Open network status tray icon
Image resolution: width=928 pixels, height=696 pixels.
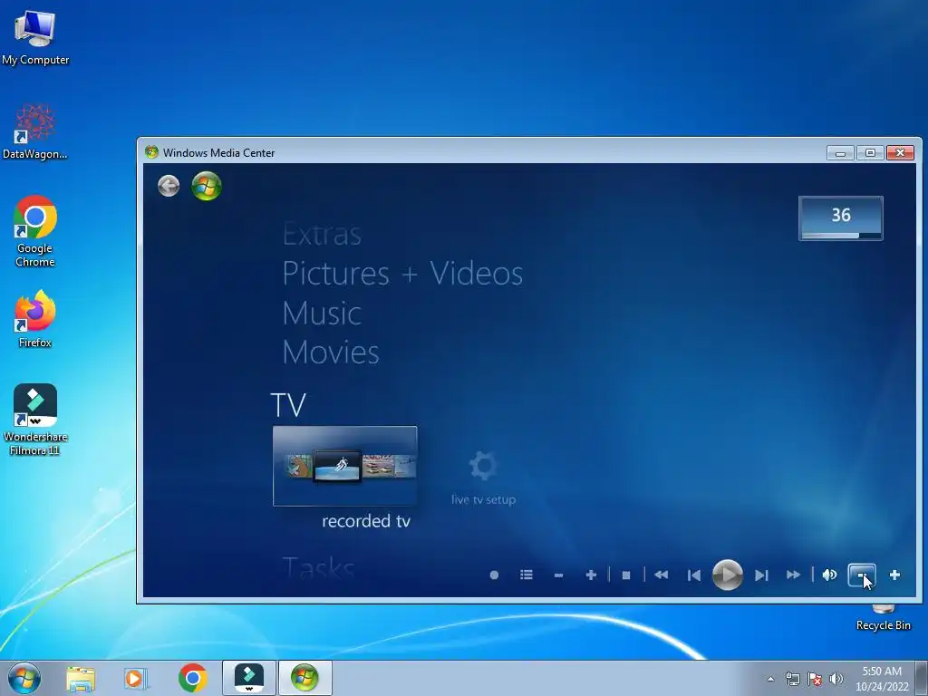tap(792, 679)
